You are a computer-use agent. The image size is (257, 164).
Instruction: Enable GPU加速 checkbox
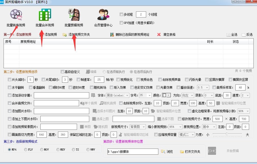click(x=121, y=23)
